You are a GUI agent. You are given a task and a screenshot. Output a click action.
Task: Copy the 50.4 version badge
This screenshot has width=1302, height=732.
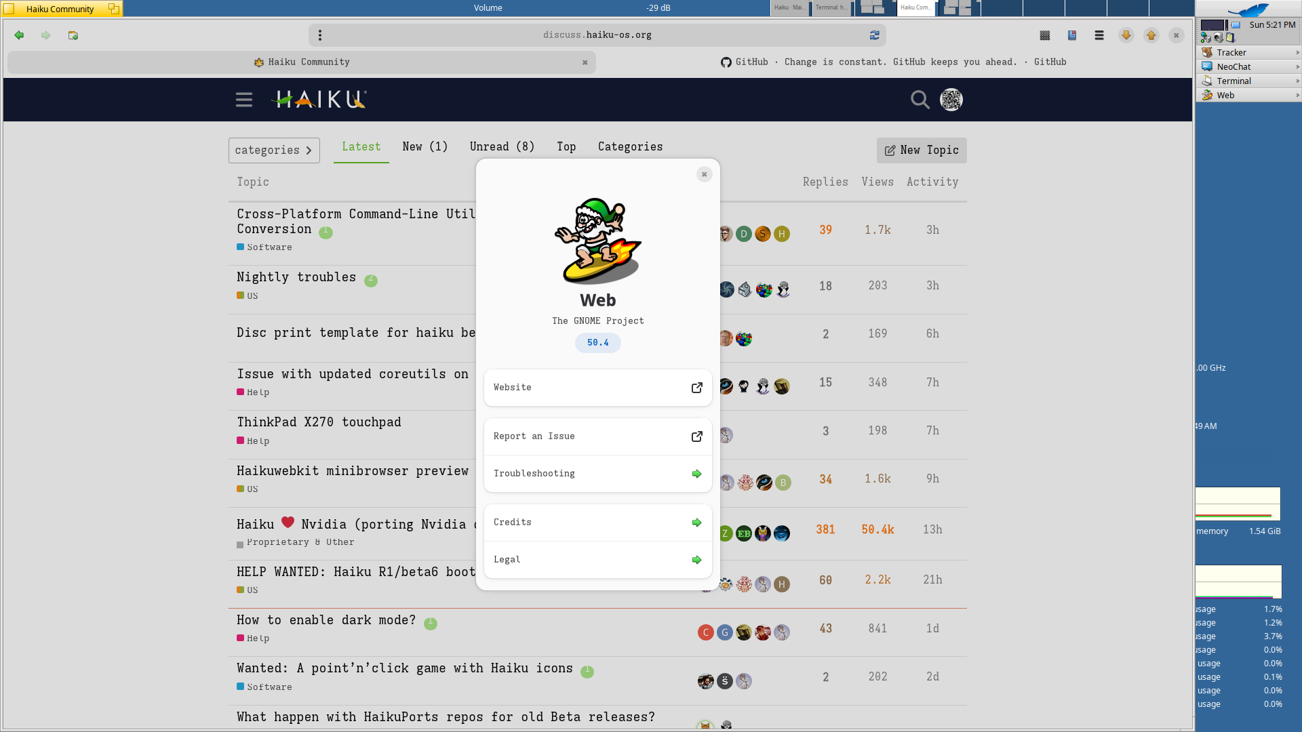coord(598,343)
